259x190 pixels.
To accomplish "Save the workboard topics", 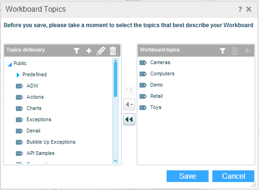I will tap(188, 176).
